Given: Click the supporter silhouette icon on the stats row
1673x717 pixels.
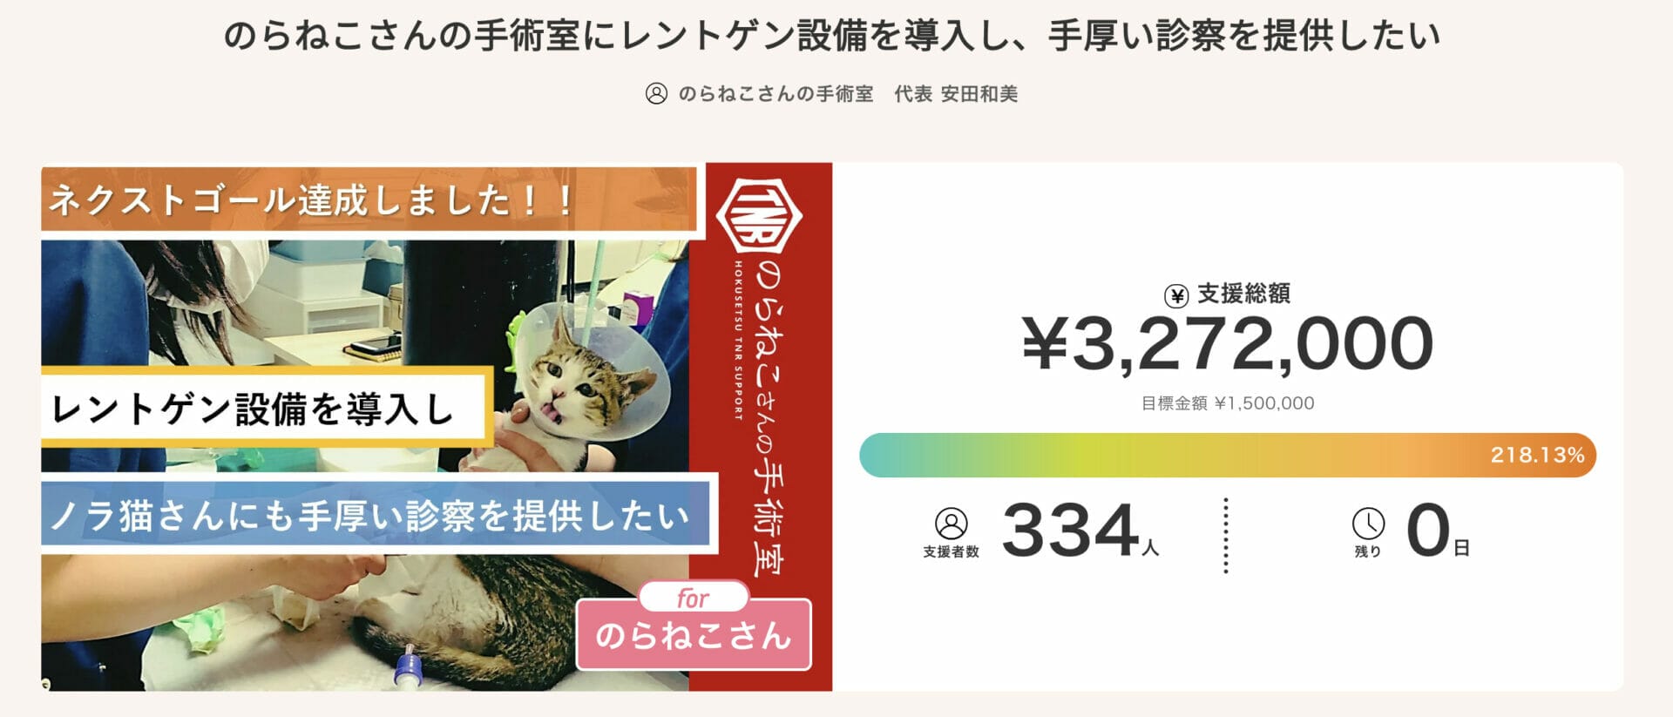Looking at the screenshot, I should (953, 523).
